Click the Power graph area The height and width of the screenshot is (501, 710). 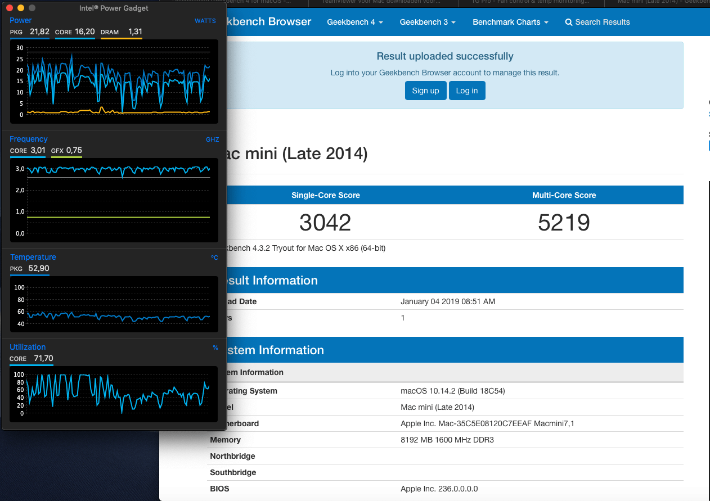click(x=114, y=82)
